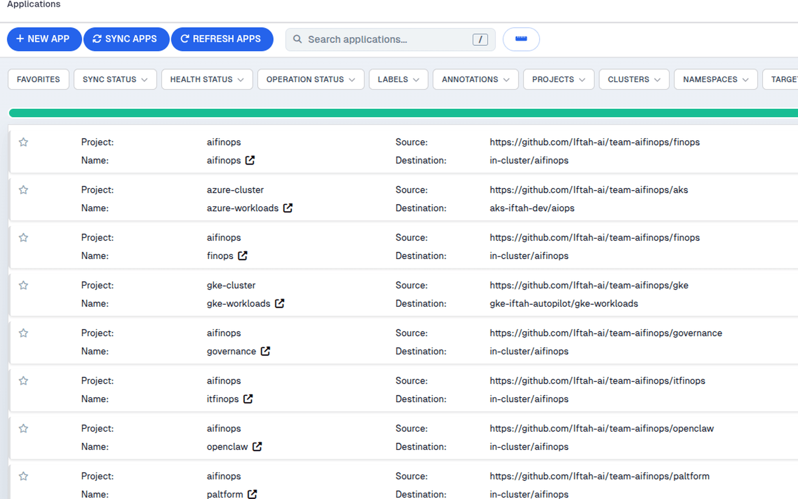Click the 'paltform' application name
This screenshot has width=798, height=499.
click(225, 494)
